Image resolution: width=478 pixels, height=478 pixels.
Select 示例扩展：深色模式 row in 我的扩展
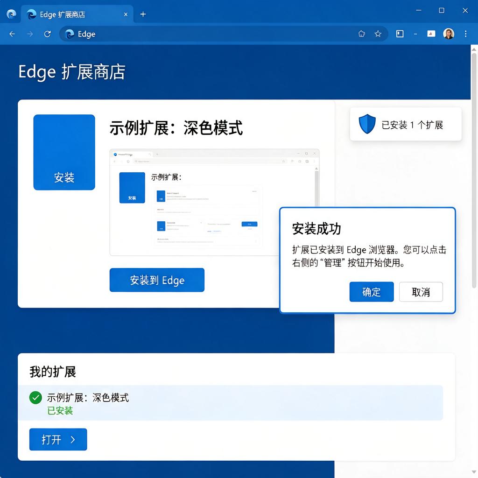coord(230,403)
